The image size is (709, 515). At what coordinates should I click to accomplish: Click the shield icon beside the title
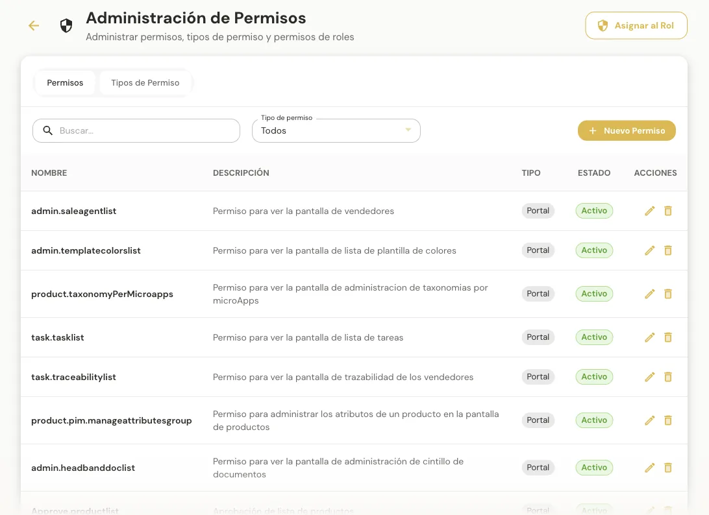(66, 26)
